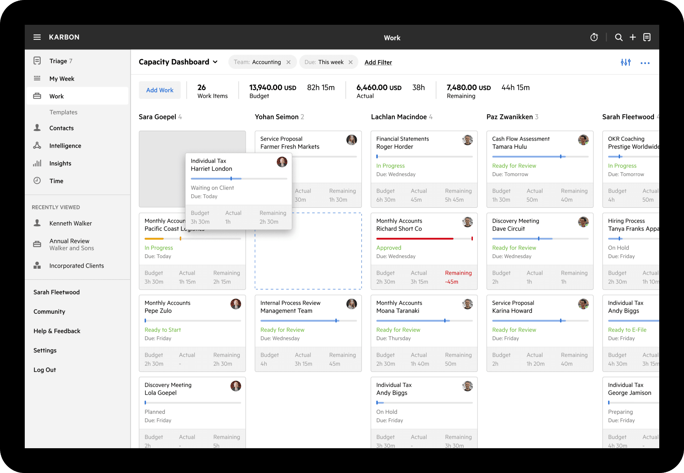
Task: Click the Add Filter link
Action: [x=378, y=62]
